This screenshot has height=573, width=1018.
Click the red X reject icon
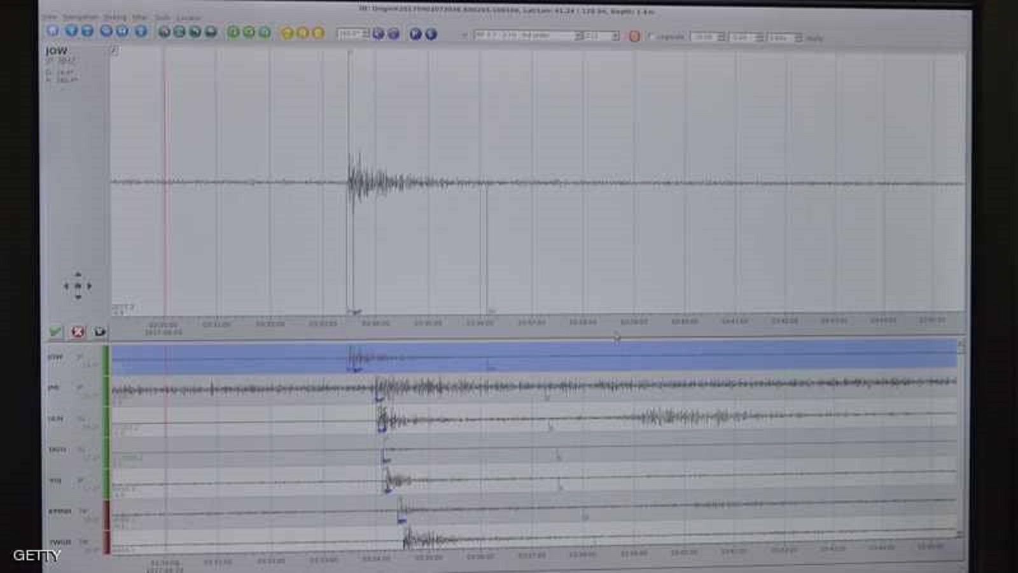[x=78, y=332]
